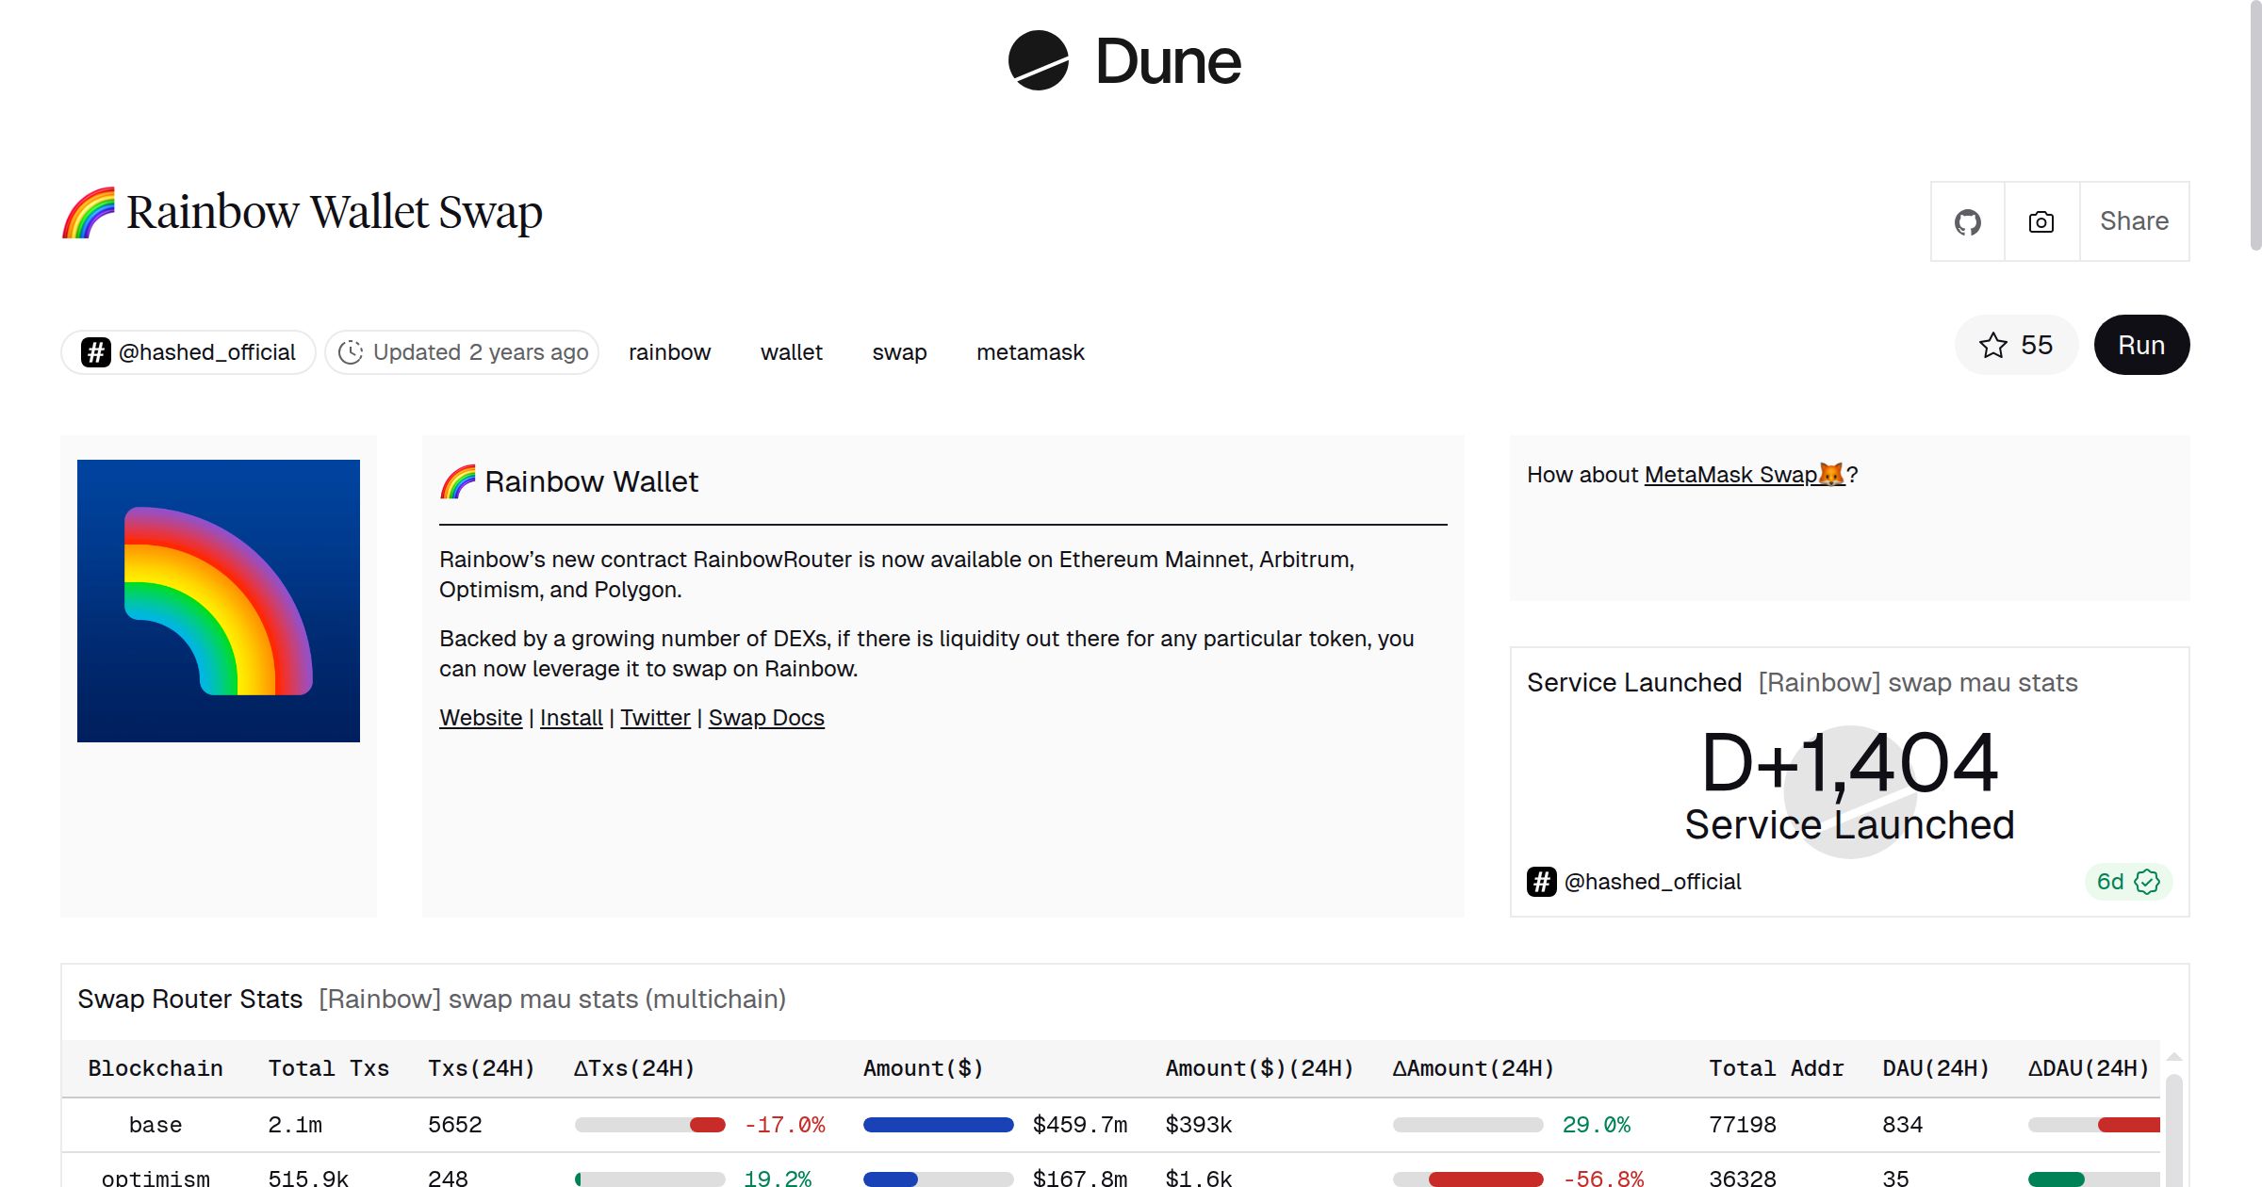This screenshot has width=2262, height=1187.
Task: Expand the Updated 2 years ago pill
Action: pyautogui.click(x=462, y=351)
